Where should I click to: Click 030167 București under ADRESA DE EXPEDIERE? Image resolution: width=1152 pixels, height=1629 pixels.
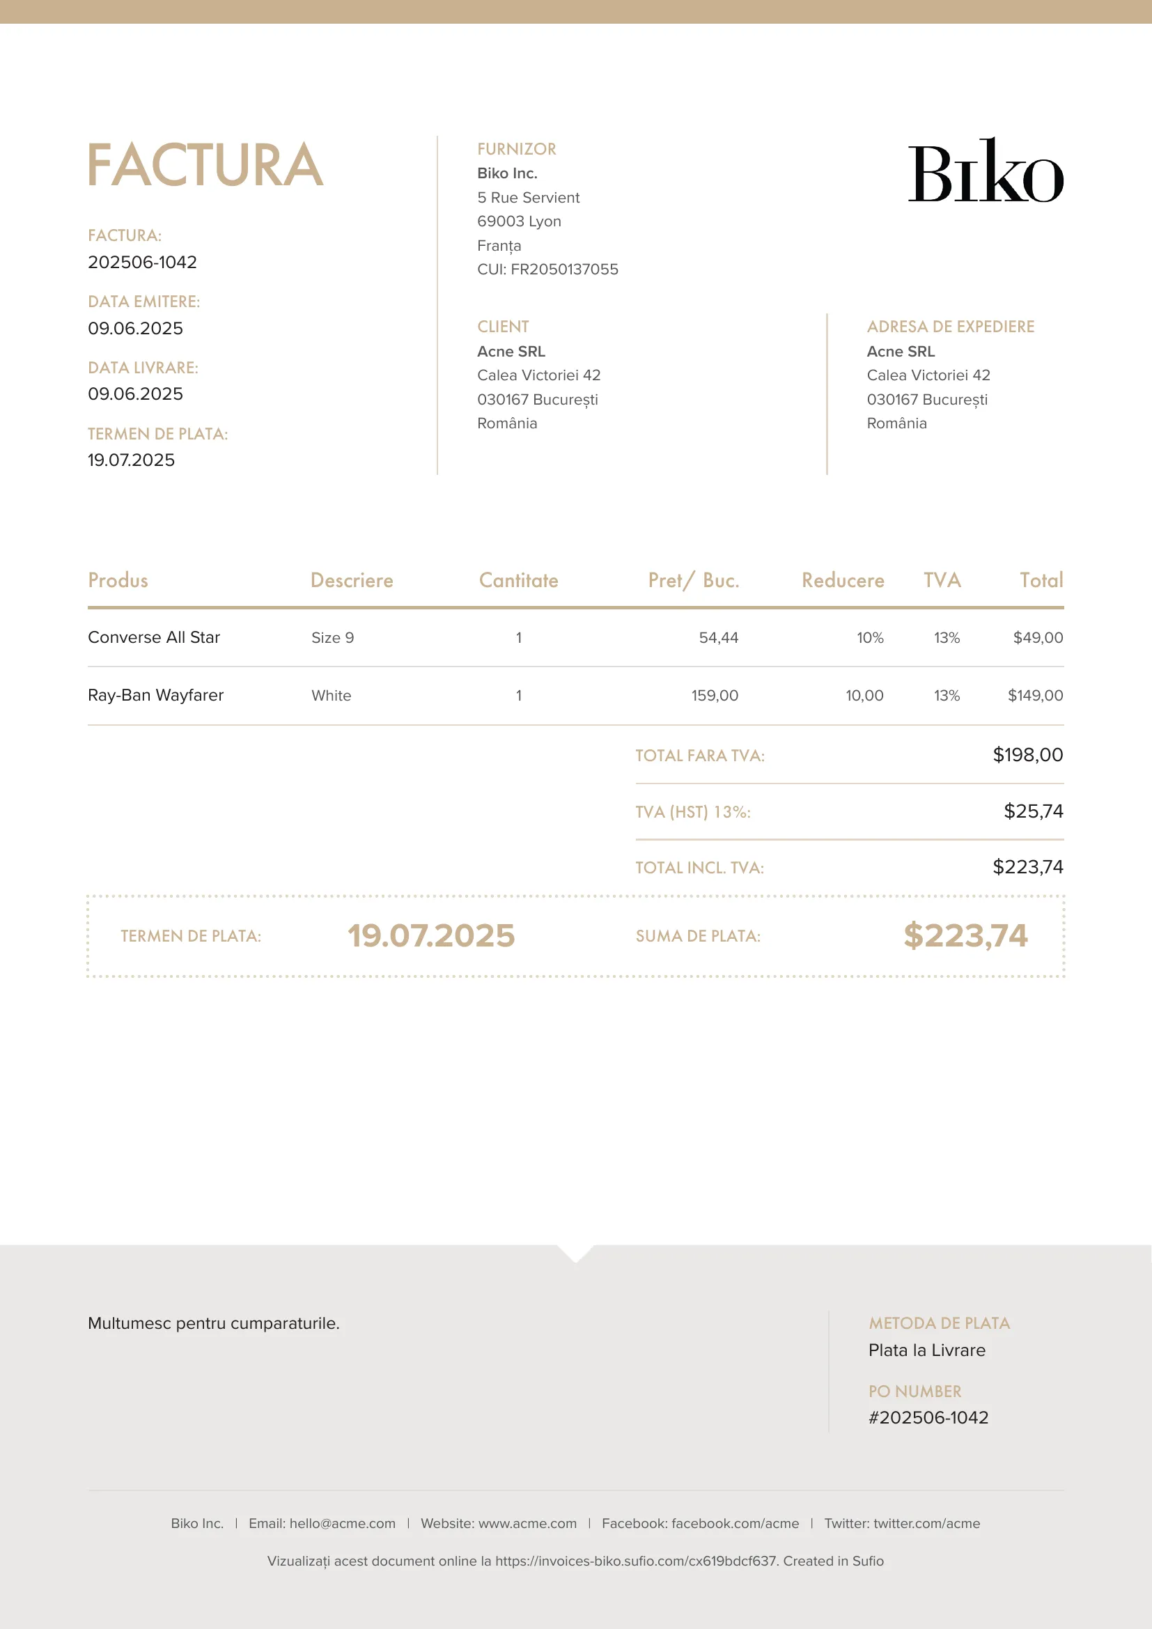tap(927, 400)
